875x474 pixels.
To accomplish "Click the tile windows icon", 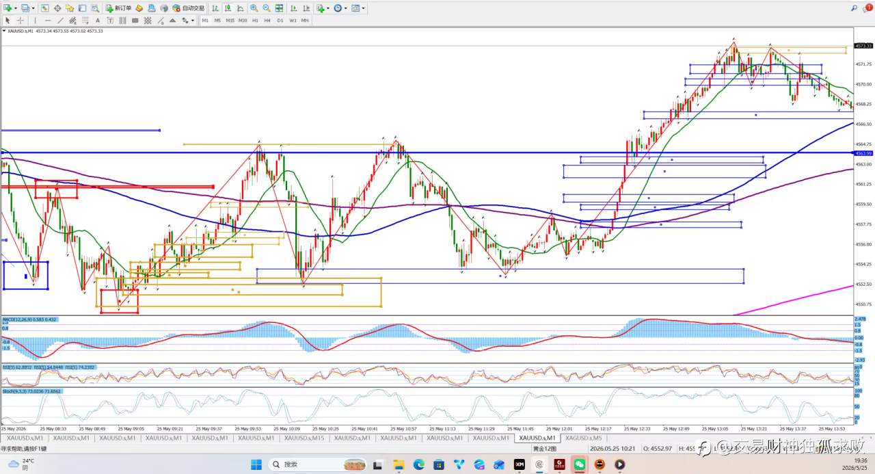I will [279, 8].
